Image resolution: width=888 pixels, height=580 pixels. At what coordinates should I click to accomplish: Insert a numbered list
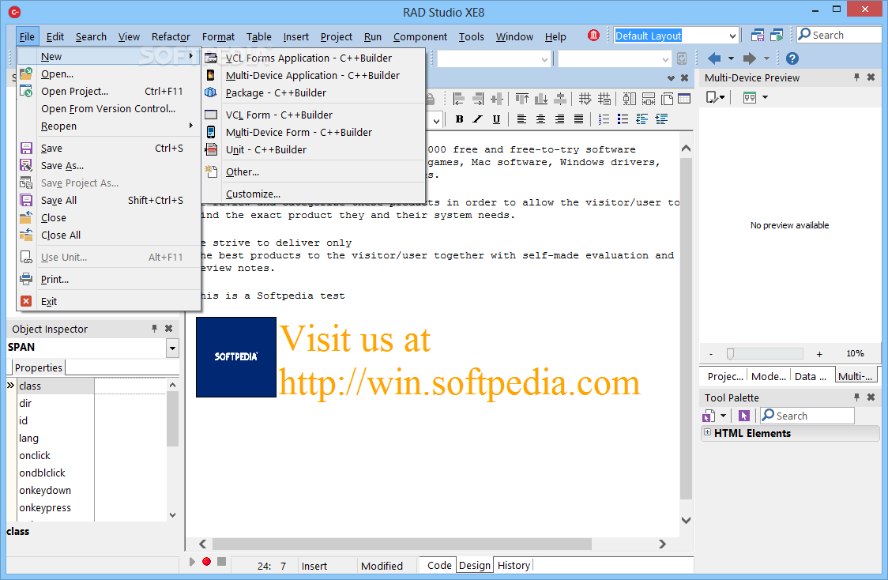tap(604, 119)
